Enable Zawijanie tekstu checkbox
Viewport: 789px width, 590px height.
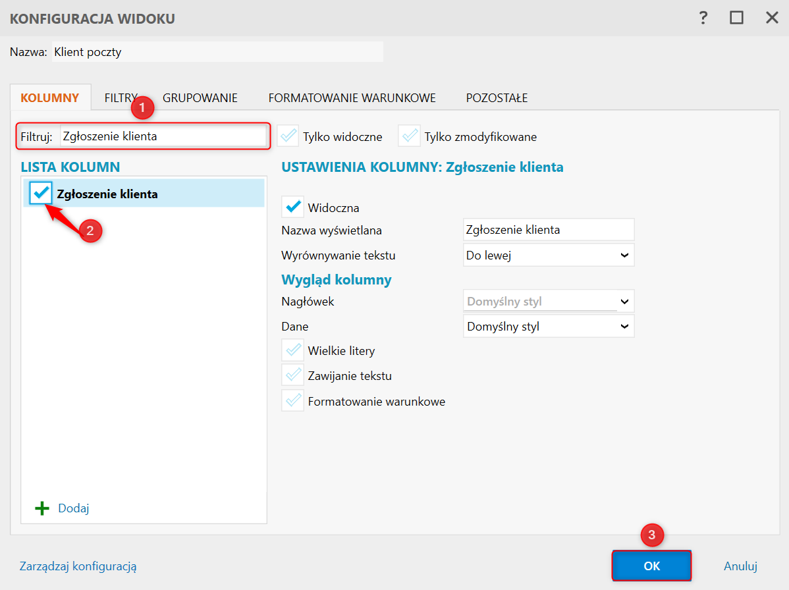[x=292, y=375]
